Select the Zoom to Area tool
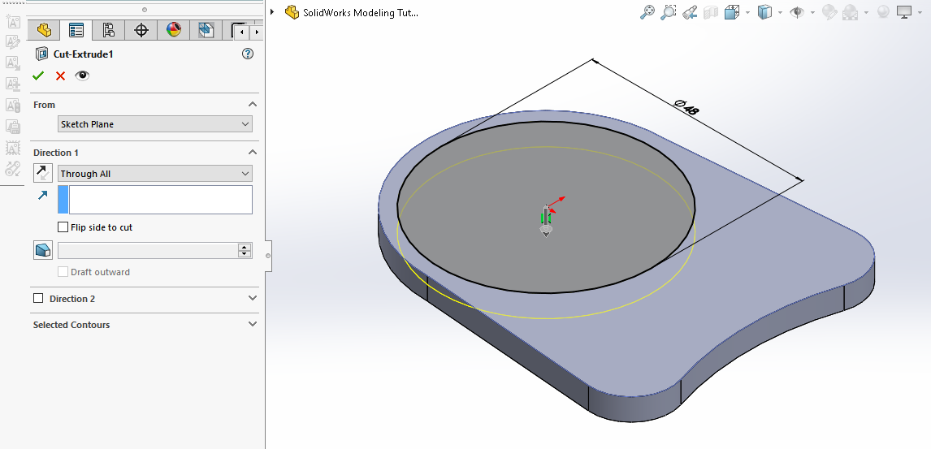The width and height of the screenshot is (931, 449). coord(669,12)
